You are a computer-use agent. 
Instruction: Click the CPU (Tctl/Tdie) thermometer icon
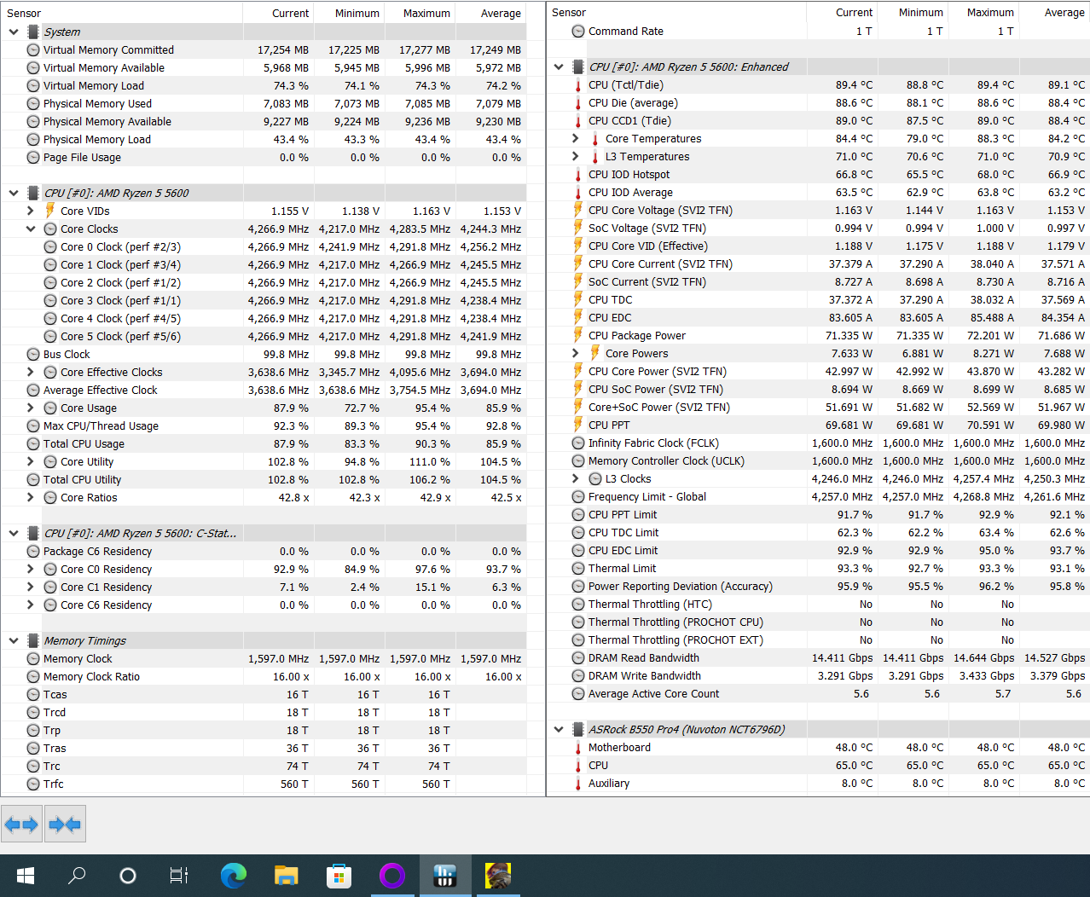[578, 85]
